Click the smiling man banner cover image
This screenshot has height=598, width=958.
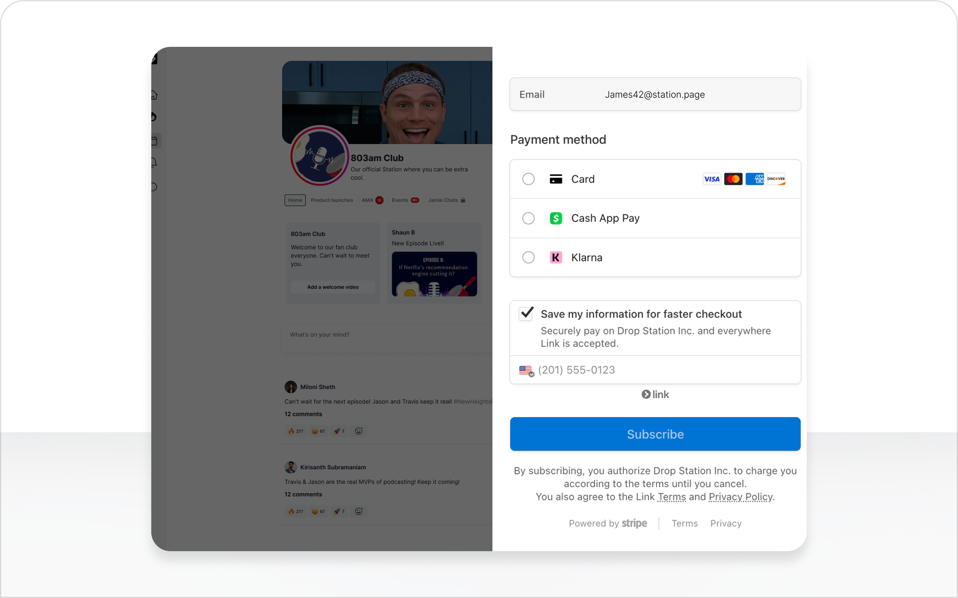pos(387,102)
